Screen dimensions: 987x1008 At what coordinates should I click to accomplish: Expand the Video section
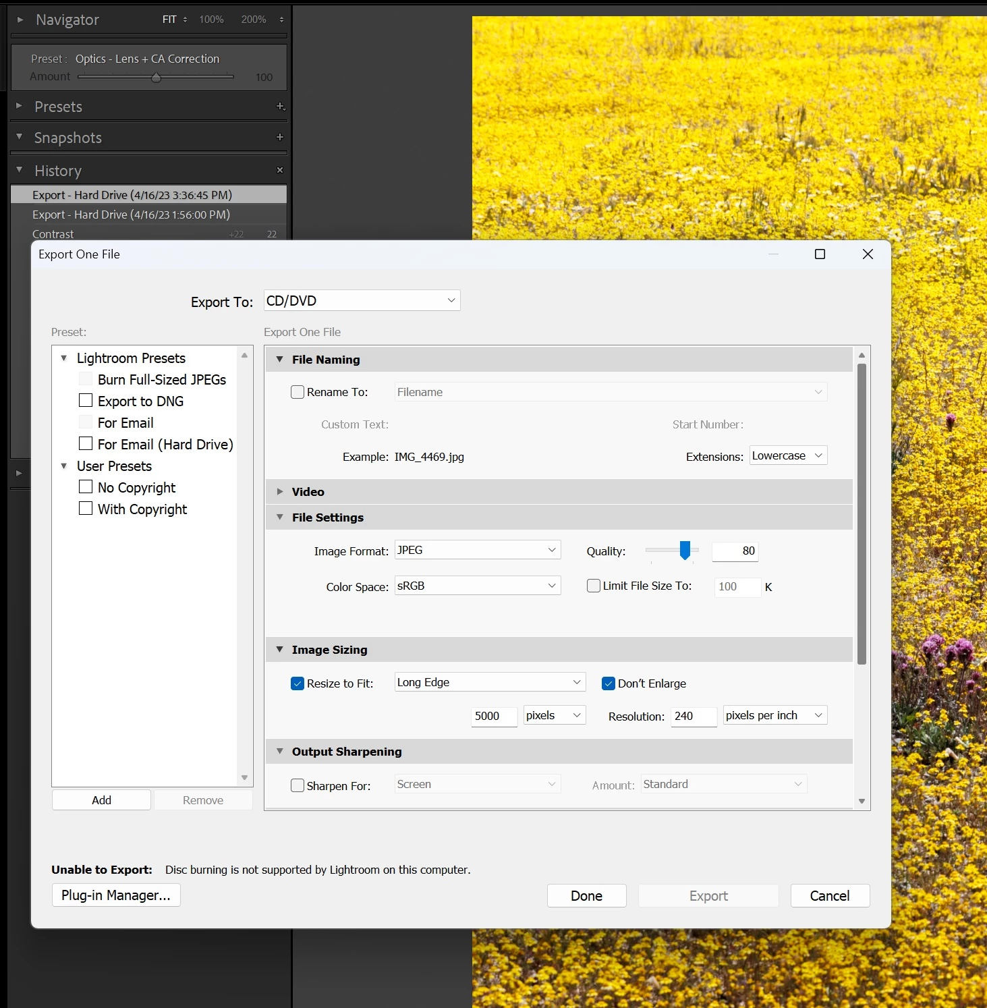pyautogui.click(x=280, y=492)
